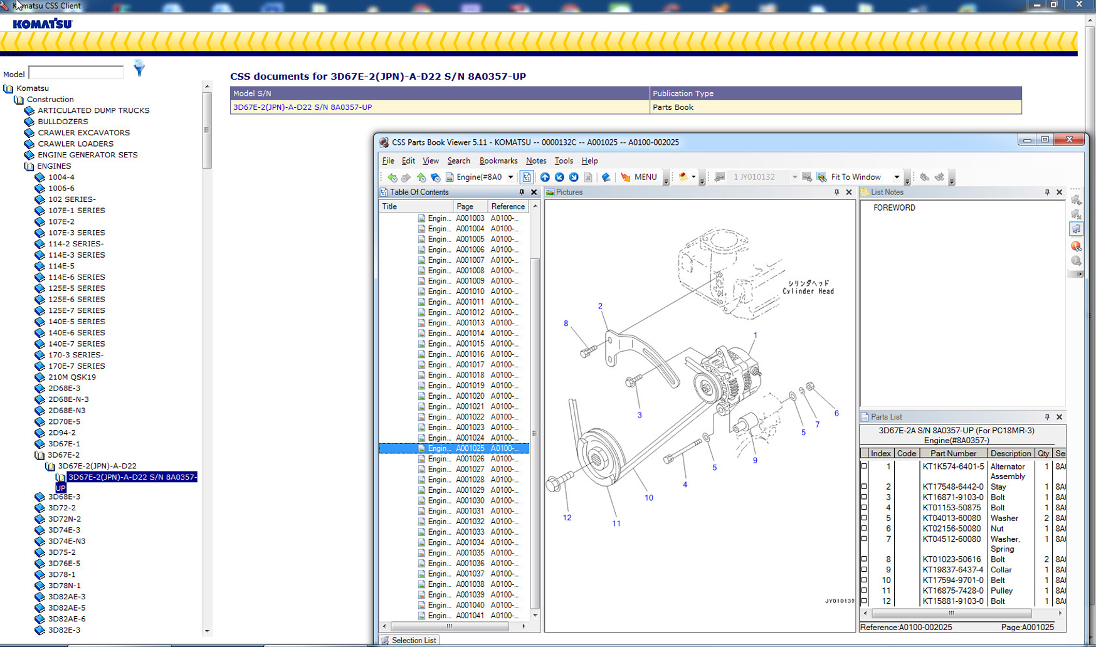
Task: Close the Table Of Contents panel
Action: point(534,192)
